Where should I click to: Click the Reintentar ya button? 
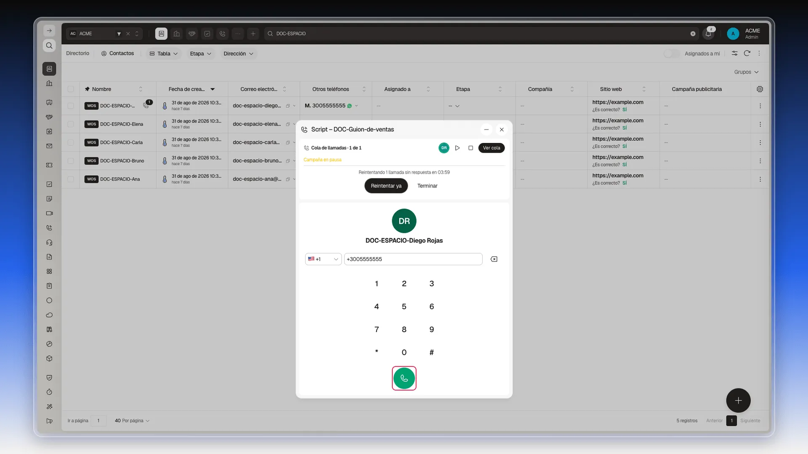point(386,186)
